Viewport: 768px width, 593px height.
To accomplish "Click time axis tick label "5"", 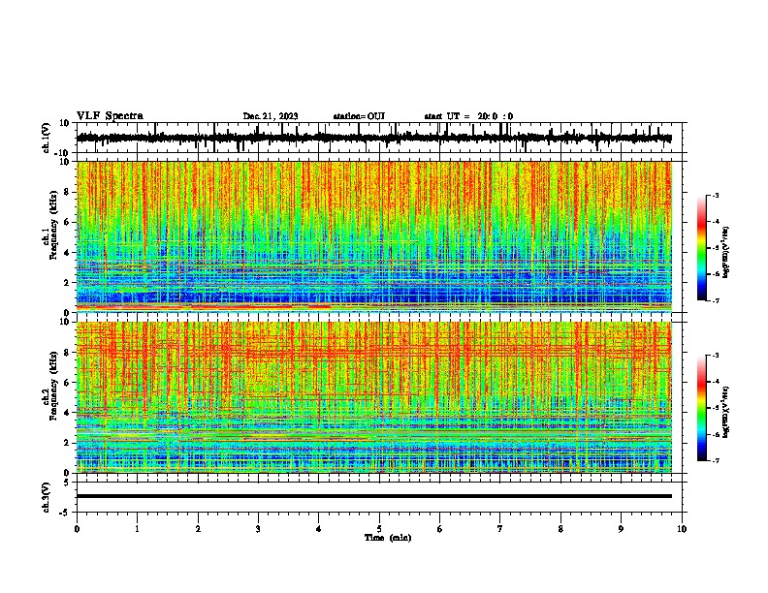I will [x=379, y=528].
